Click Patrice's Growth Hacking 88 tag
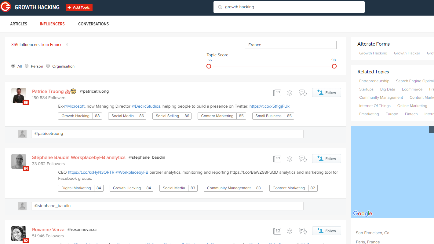The image size is (434, 244). pos(80,116)
